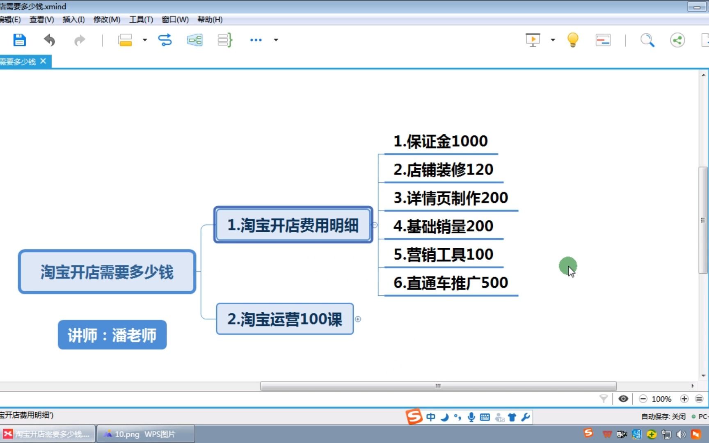Close the 需要多少钱 document tab

coord(43,61)
